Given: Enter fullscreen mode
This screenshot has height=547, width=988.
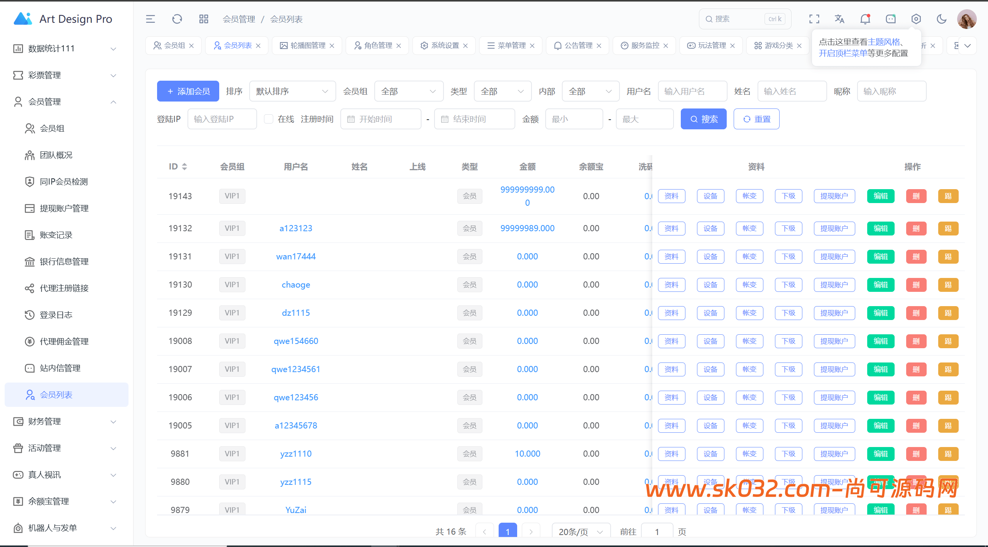Looking at the screenshot, I should click(x=814, y=19).
